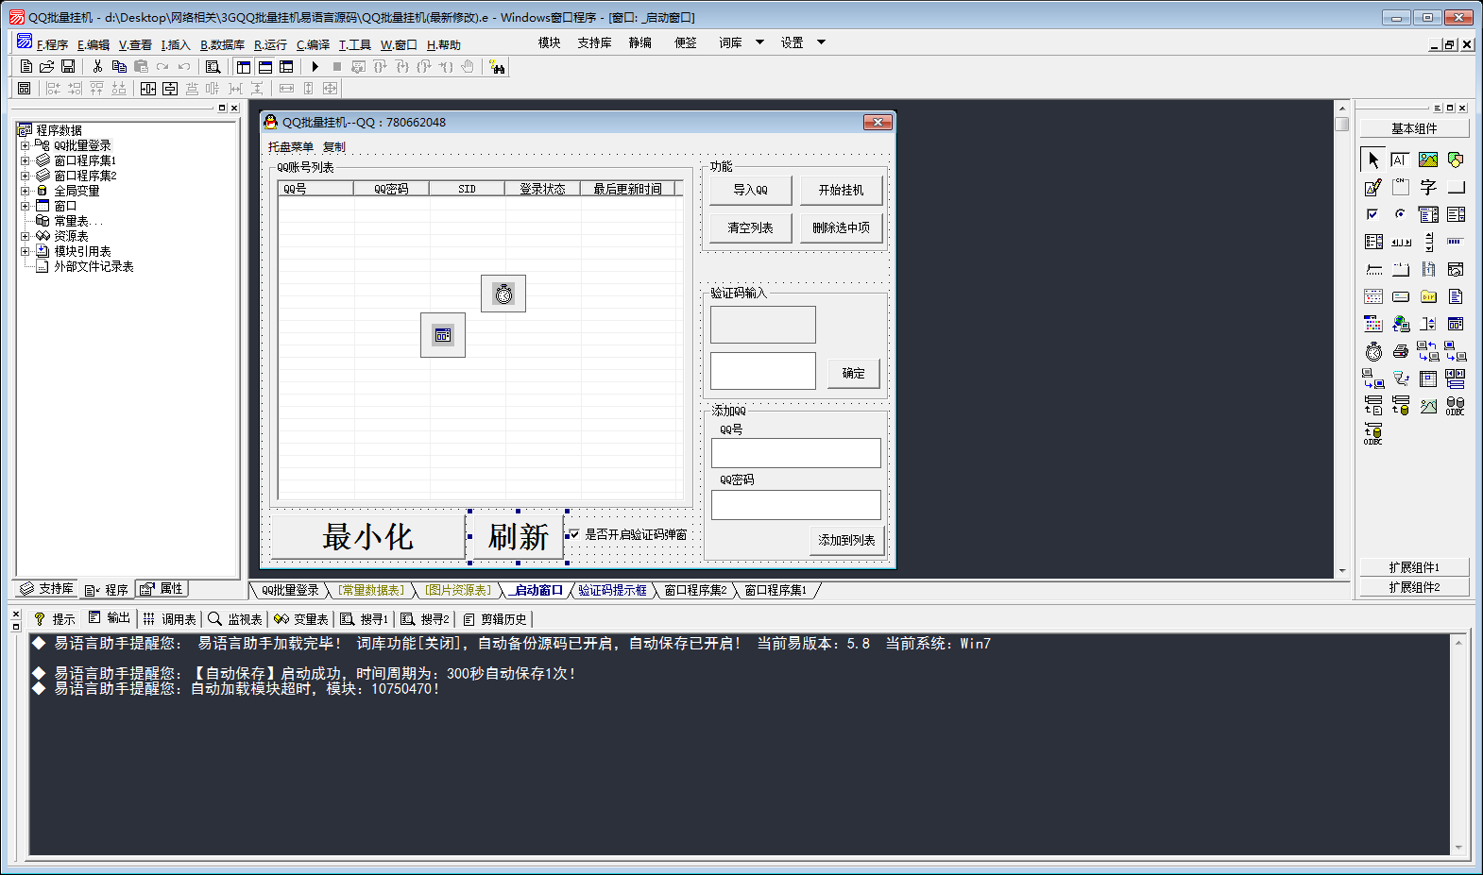
Task: Click the New file toolbar icon
Action: [26, 67]
